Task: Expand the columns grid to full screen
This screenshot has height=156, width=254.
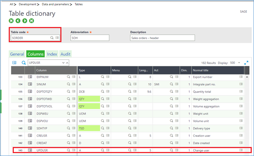Action: pyautogui.click(x=246, y=63)
